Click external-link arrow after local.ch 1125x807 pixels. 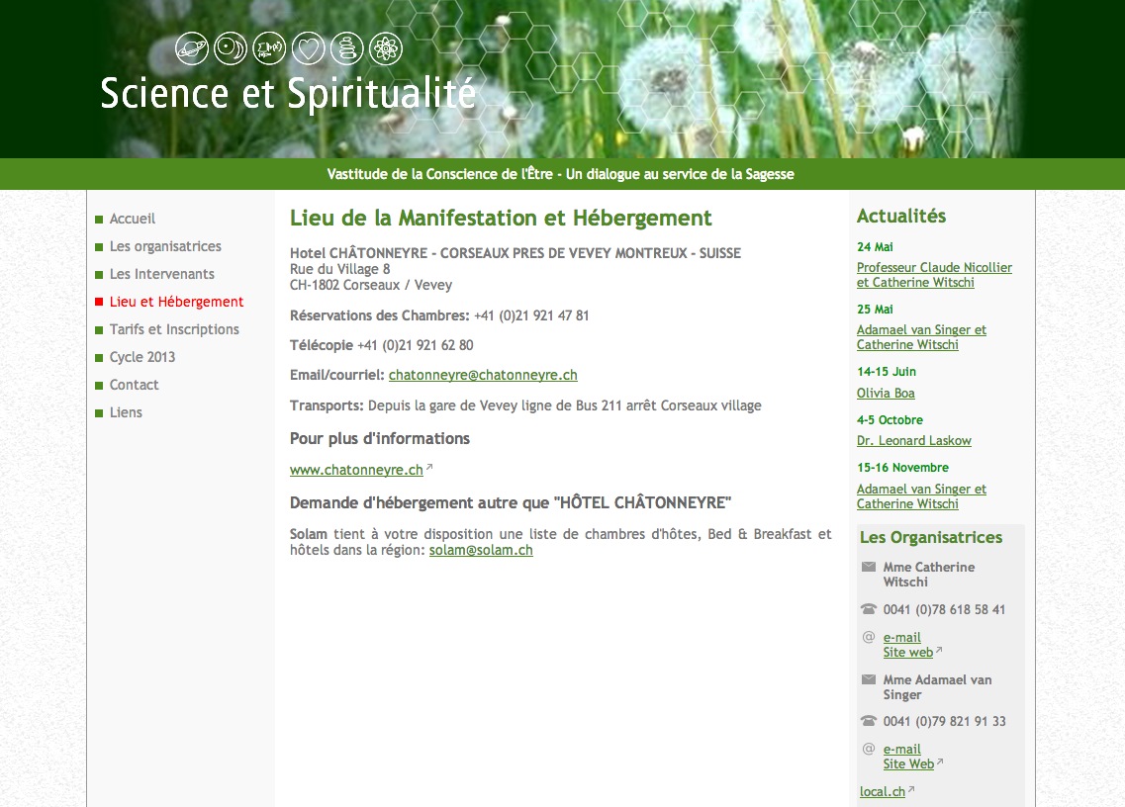[x=911, y=789]
